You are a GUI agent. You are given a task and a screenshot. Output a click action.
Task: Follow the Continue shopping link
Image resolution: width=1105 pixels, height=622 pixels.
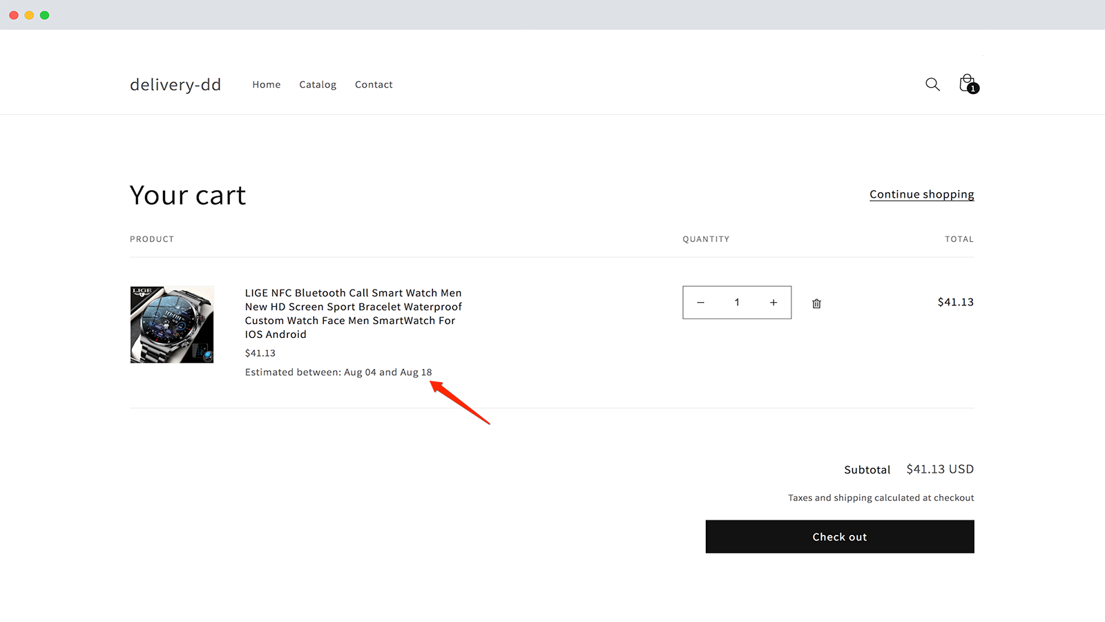coord(921,194)
